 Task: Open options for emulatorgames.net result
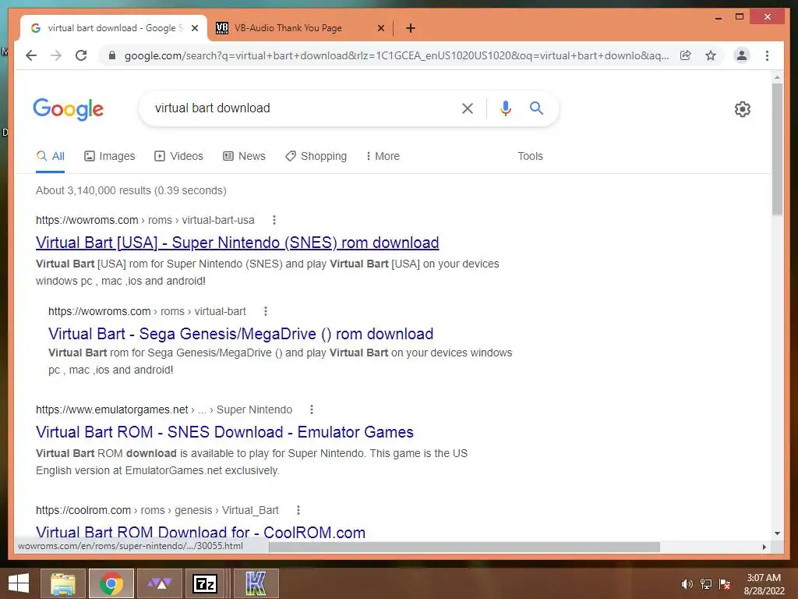[312, 409]
